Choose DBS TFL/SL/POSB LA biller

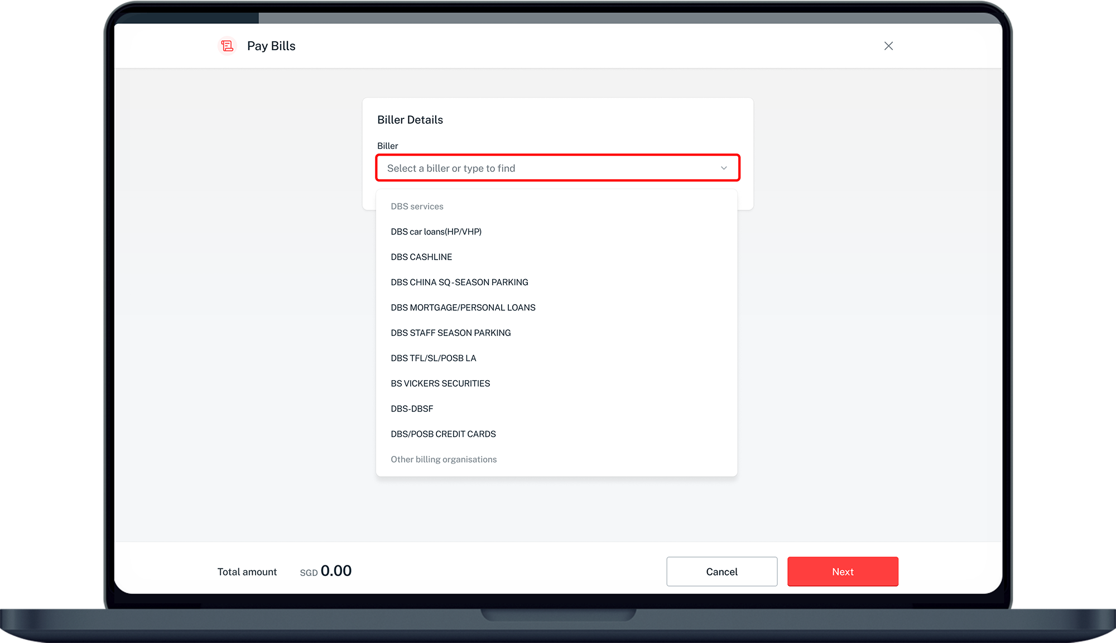point(434,358)
